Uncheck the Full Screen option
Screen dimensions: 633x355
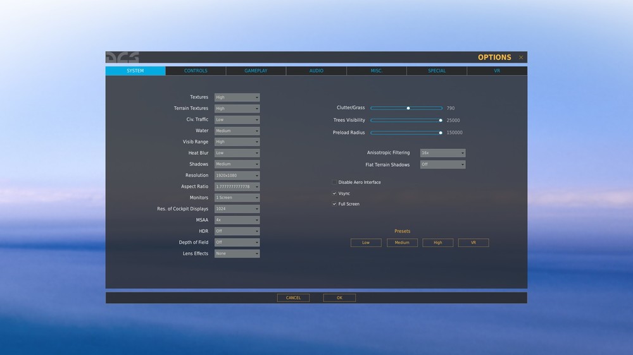(x=334, y=204)
